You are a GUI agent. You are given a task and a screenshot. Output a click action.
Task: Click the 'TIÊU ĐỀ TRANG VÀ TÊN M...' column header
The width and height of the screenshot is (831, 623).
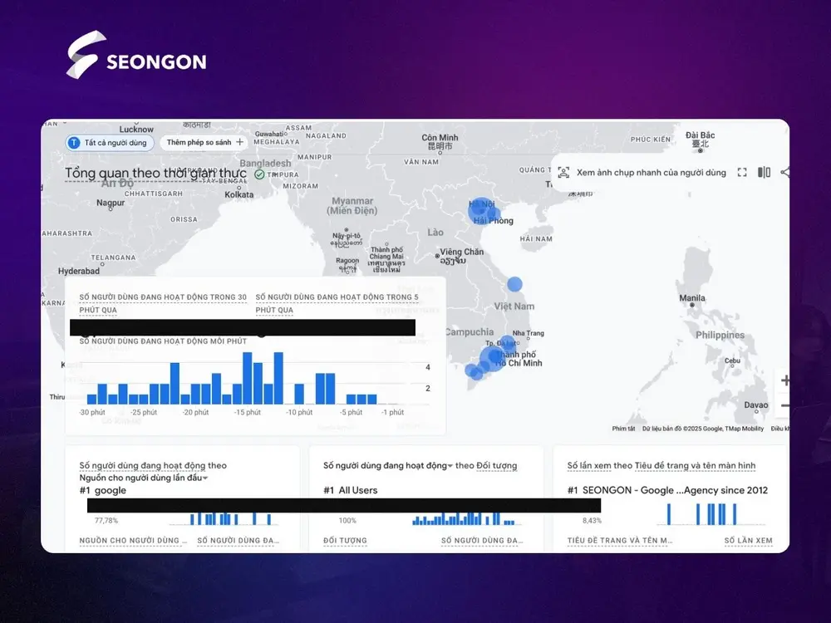coord(620,541)
